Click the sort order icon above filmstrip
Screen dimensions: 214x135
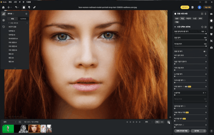point(20,122)
